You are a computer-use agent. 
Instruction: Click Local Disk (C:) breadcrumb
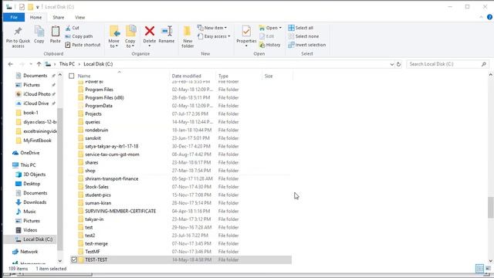[98, 64]
